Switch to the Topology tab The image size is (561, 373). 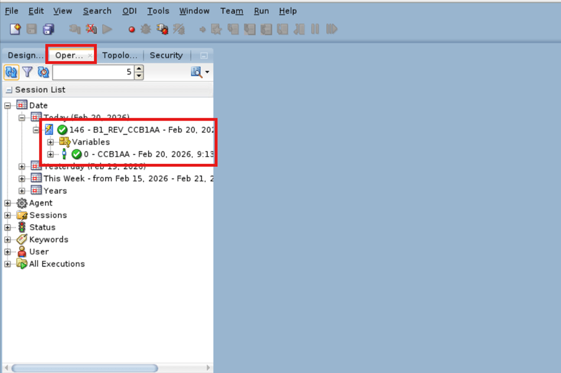coord(120,55)
